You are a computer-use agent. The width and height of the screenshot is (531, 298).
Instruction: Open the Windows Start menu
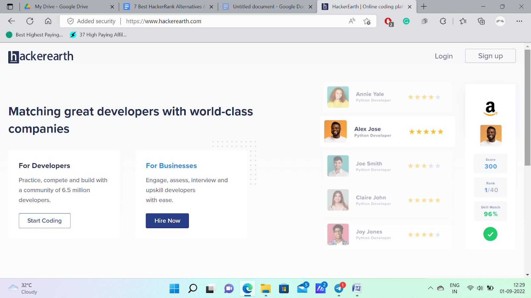point(174,288)
